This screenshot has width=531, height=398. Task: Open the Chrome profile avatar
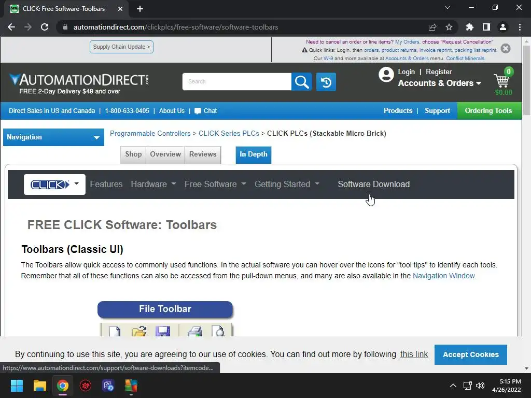(x=503, y=27)
